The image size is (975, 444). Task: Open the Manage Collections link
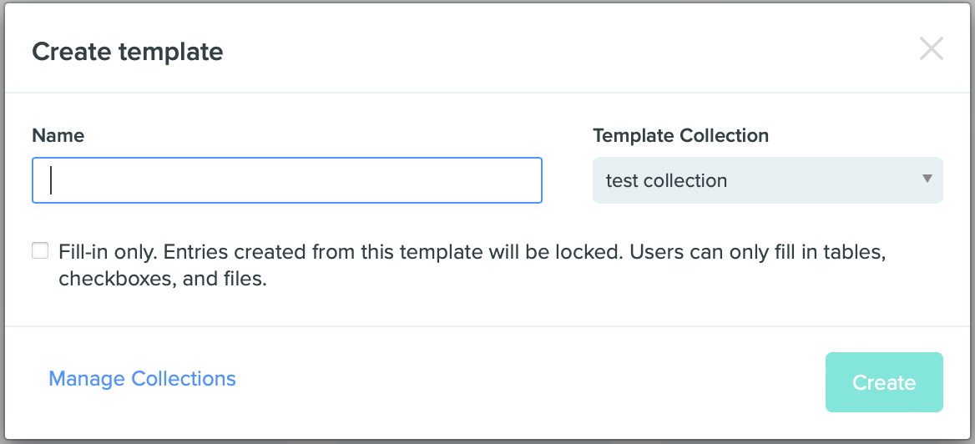[143, 379]
